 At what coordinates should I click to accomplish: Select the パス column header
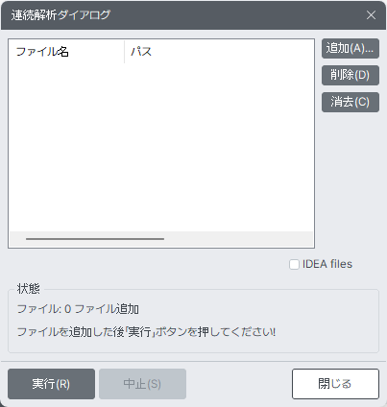[141, 52]
